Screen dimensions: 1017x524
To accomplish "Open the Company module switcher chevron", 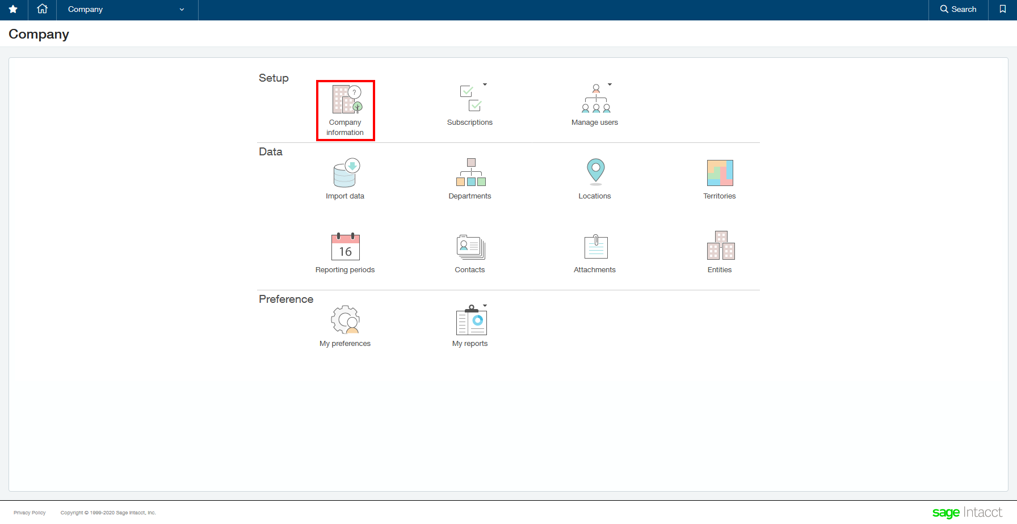I will tap(182, 10).
